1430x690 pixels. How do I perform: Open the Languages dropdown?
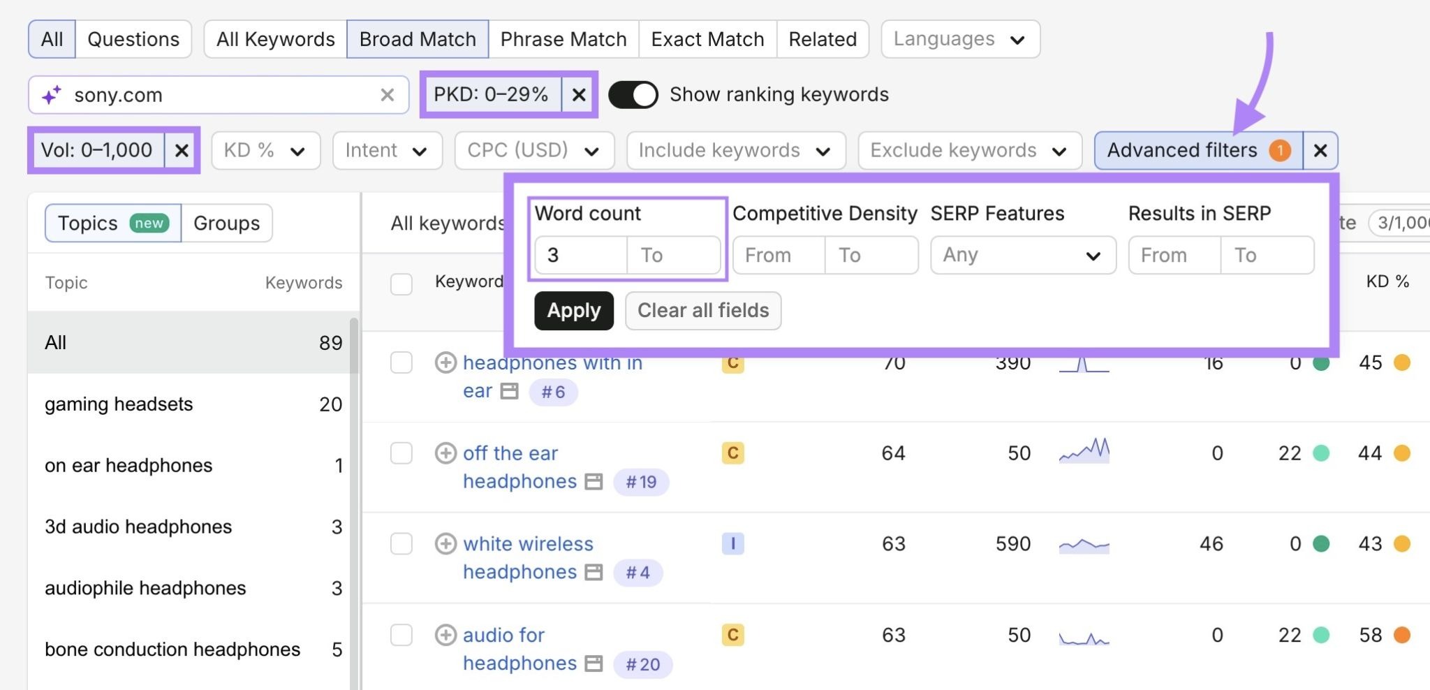(960, 39)
